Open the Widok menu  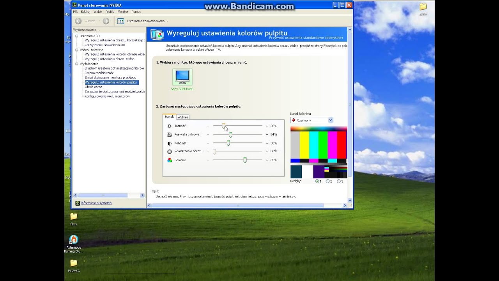click(98, 12)
